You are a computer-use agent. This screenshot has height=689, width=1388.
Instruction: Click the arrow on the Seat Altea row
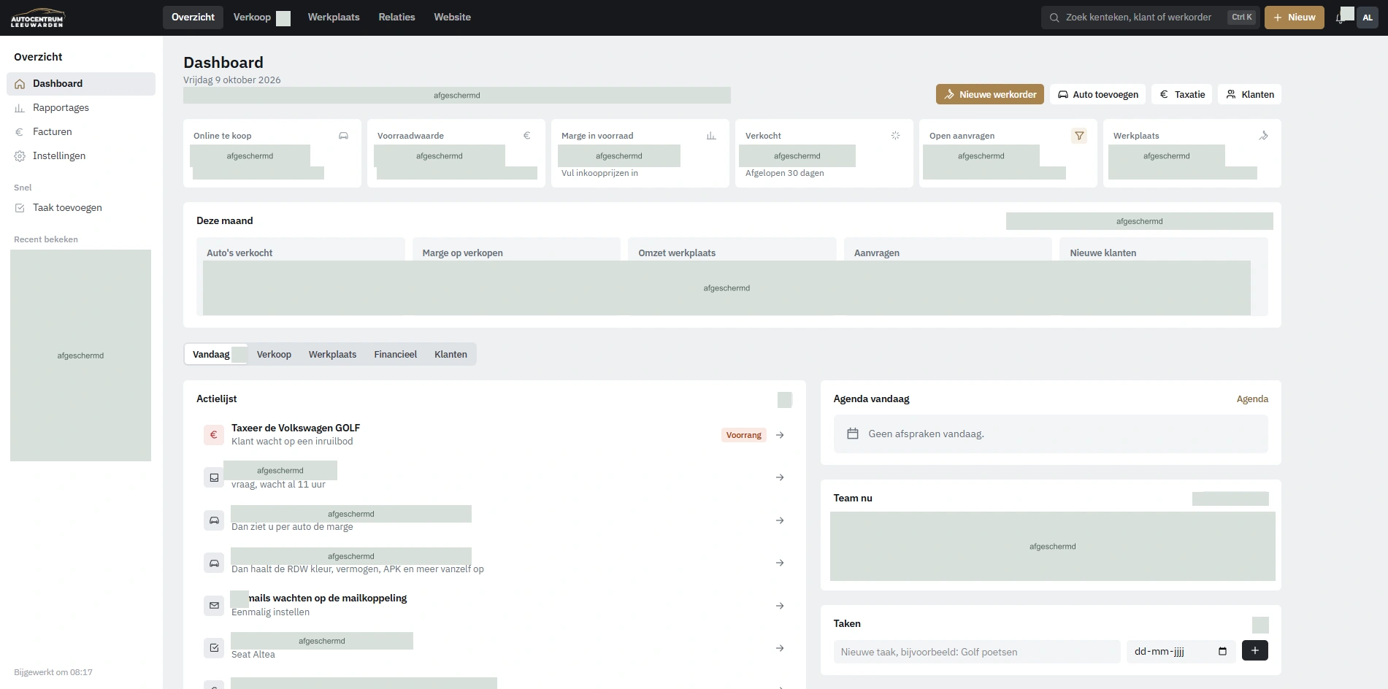[x=780, y=648]
